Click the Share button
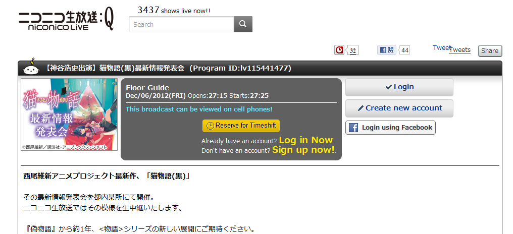The width and height of the screenshot is (513, 234). (490, 50)
